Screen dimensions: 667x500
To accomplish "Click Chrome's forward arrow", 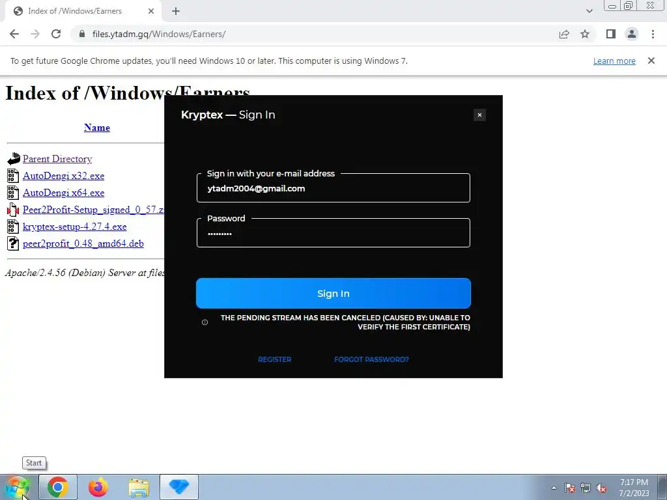I will (x=35, y=34).
